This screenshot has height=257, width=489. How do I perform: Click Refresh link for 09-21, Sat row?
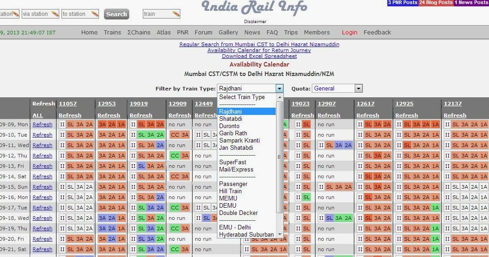[x=42, y=249]
